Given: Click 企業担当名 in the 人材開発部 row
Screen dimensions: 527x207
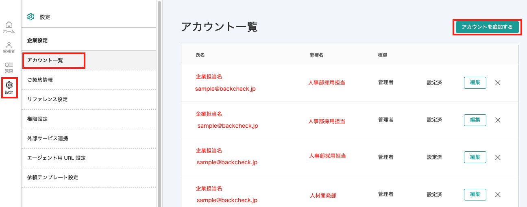Looking at the screenshot, I should (x=209, y=189).
